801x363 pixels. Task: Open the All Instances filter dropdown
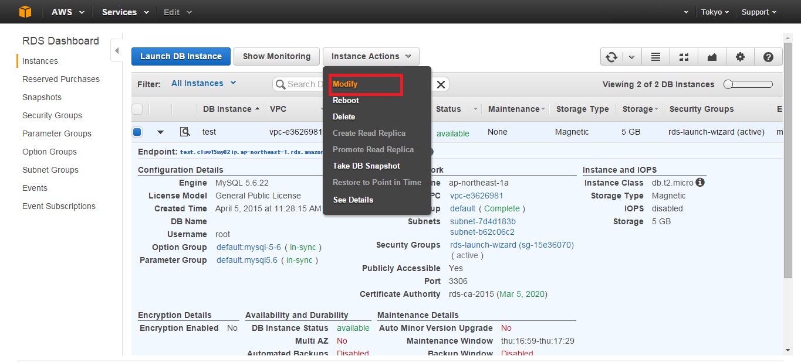point(204,83)
